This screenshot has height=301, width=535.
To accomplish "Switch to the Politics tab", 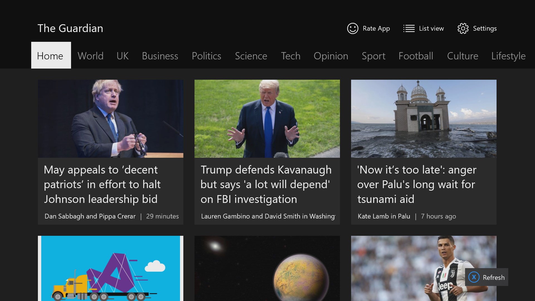I will [x=206, y=56].
